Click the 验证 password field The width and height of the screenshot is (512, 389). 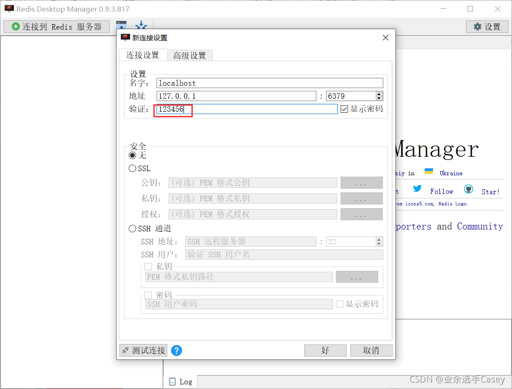[x=247, y=109]
